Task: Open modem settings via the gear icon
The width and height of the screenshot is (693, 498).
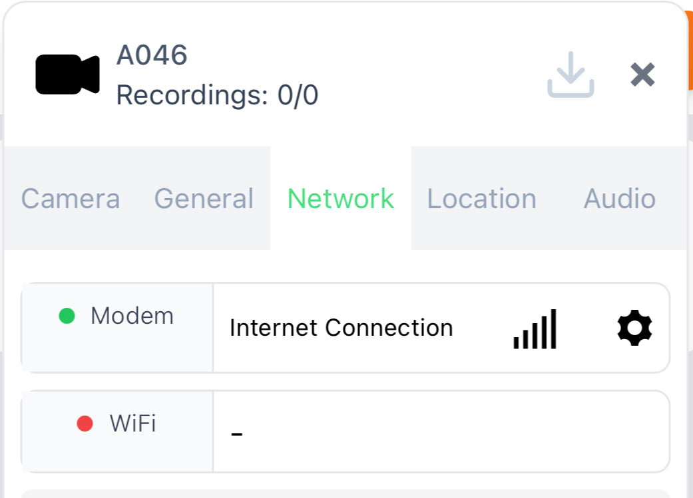Action: tap(634, 327)
